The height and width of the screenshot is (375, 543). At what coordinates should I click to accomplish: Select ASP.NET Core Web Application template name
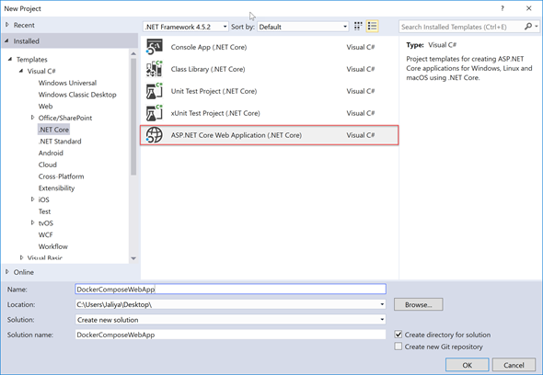point(237,135)
